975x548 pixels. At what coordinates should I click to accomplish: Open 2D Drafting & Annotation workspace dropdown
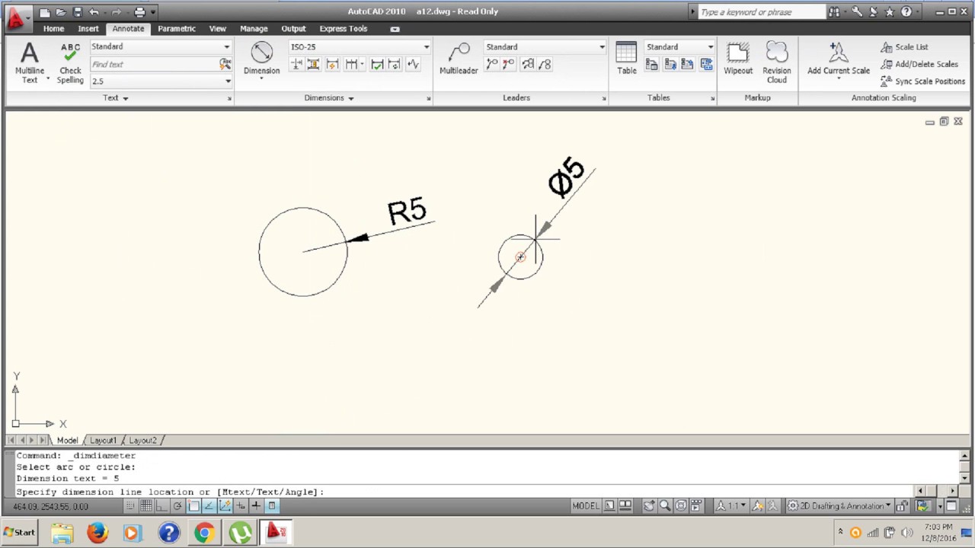[x=839, y=506]
